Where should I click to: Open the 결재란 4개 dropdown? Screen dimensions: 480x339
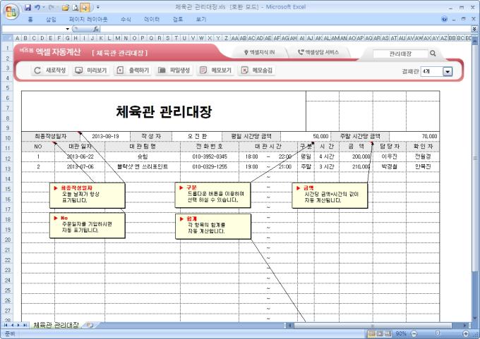437,71
